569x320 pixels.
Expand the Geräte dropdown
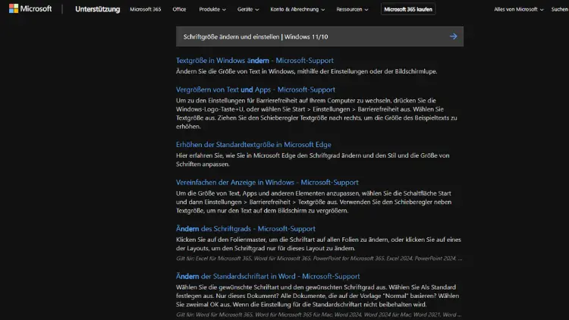click(x=248, y=9)
